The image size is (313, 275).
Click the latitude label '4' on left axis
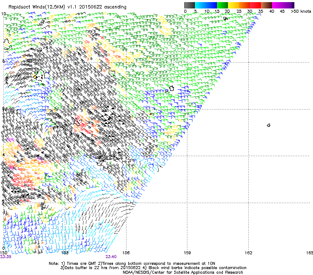tap(3, 155)
